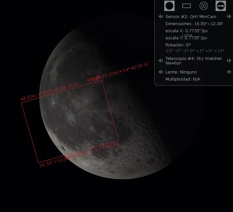Switch to next sensor
The image size is (233, 212).
pyautogui.click(x=229, y=16)
